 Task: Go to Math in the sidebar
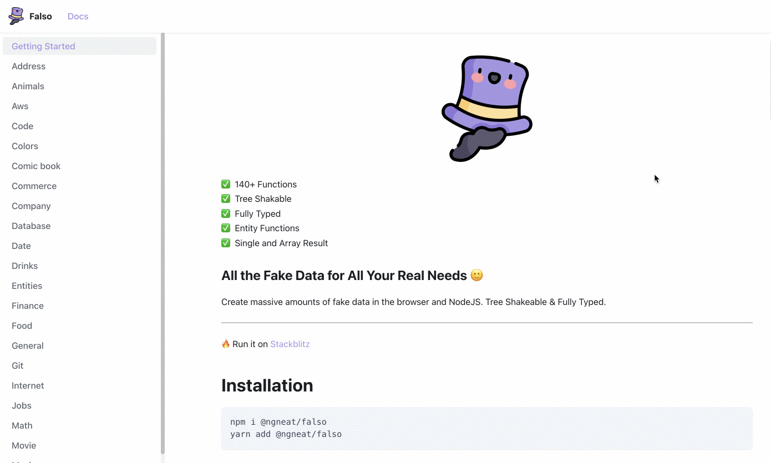(x=79, y=425)
